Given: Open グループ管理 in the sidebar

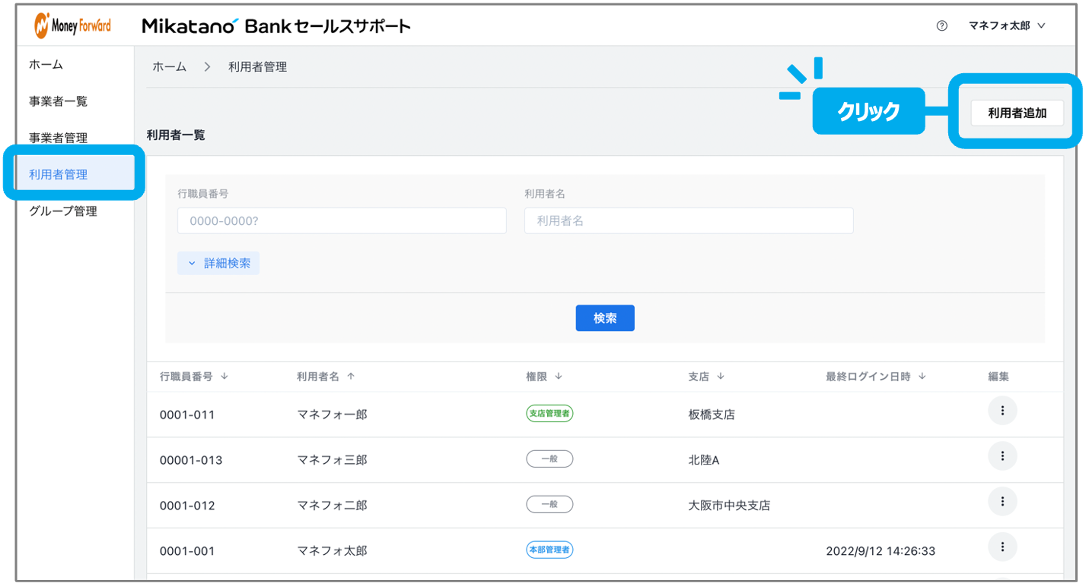Looking at the screenshot, I should click(x=63, y=211).
